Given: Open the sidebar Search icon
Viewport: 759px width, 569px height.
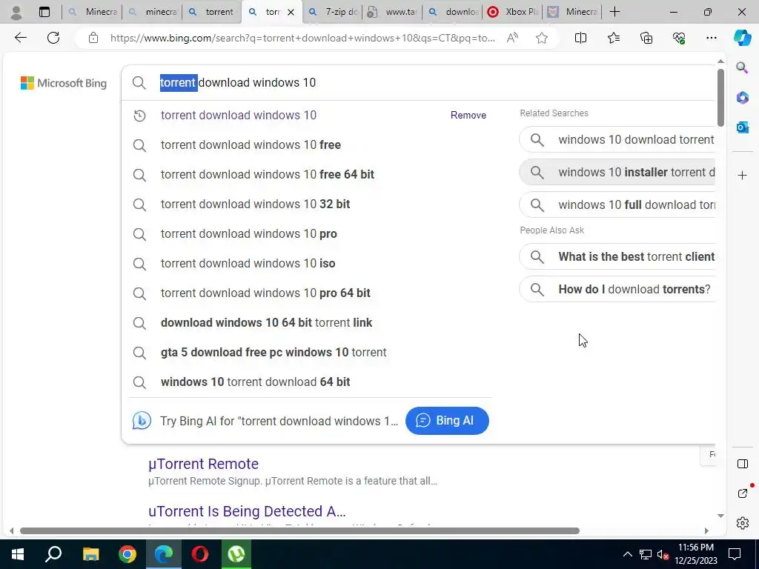Looking at the screenshot, I should (742, 67).
